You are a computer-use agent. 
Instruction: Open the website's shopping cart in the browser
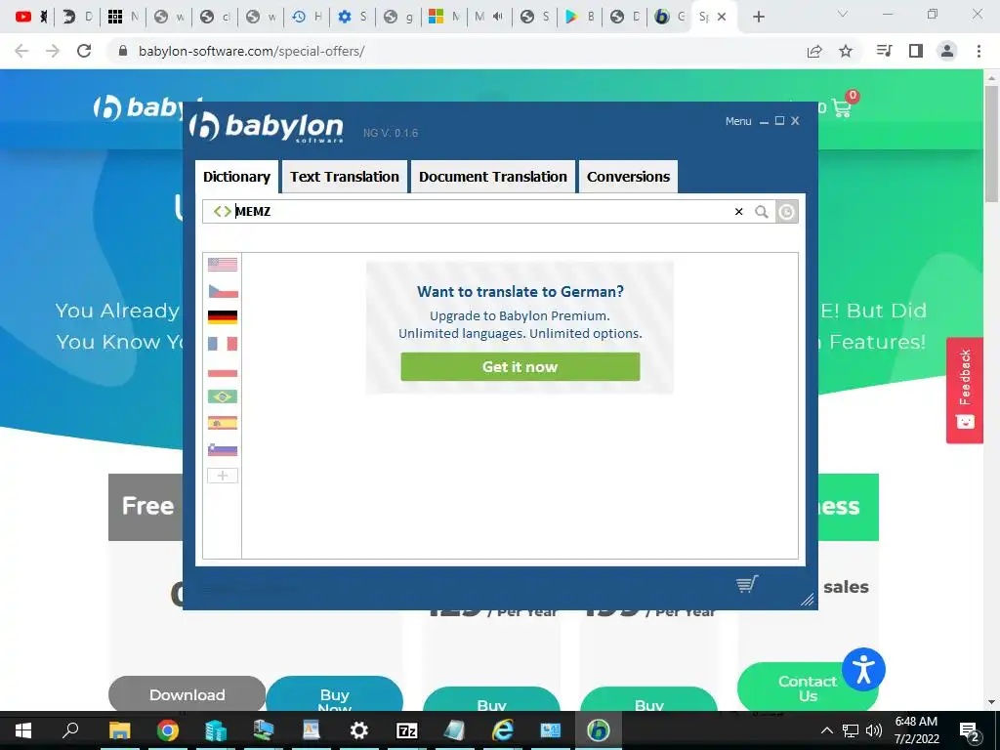click(843, 107)
